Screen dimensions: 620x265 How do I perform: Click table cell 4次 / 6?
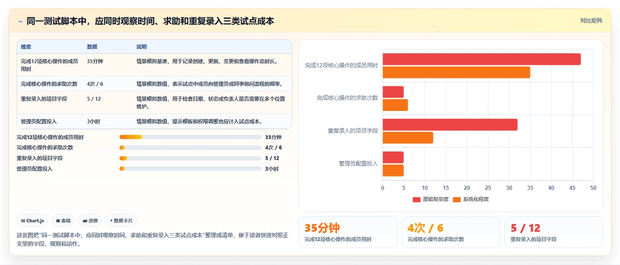[95, 84]
